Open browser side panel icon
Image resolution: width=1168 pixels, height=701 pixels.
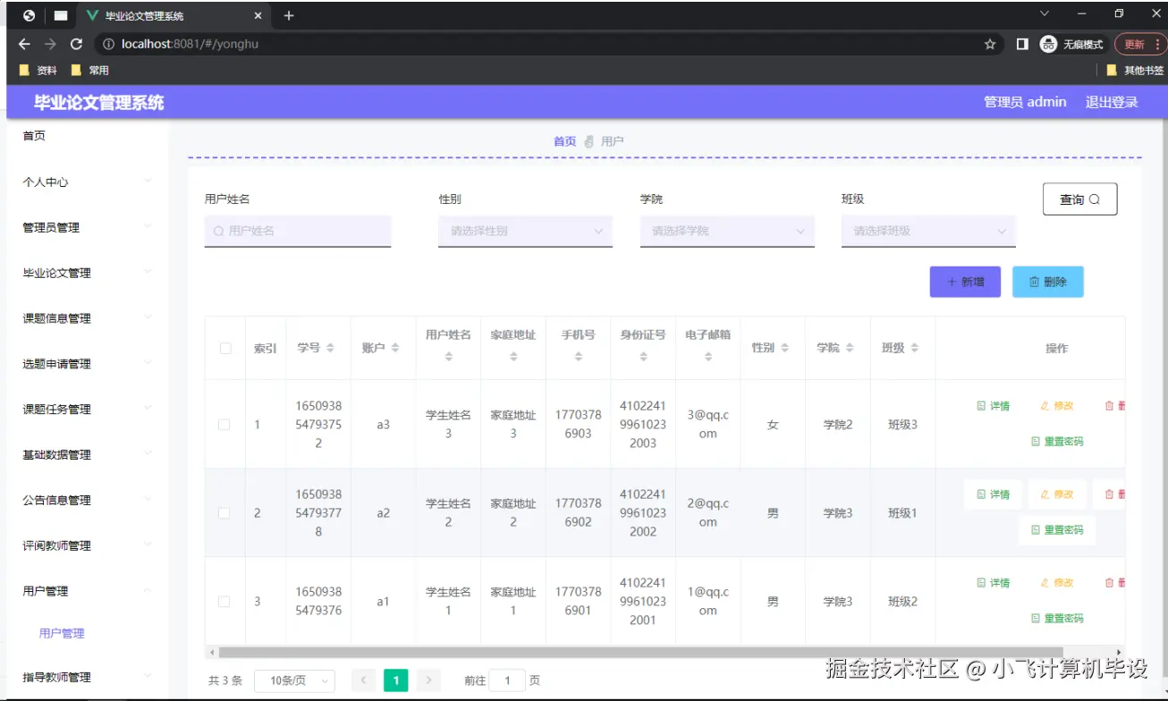pos(1022,44)
